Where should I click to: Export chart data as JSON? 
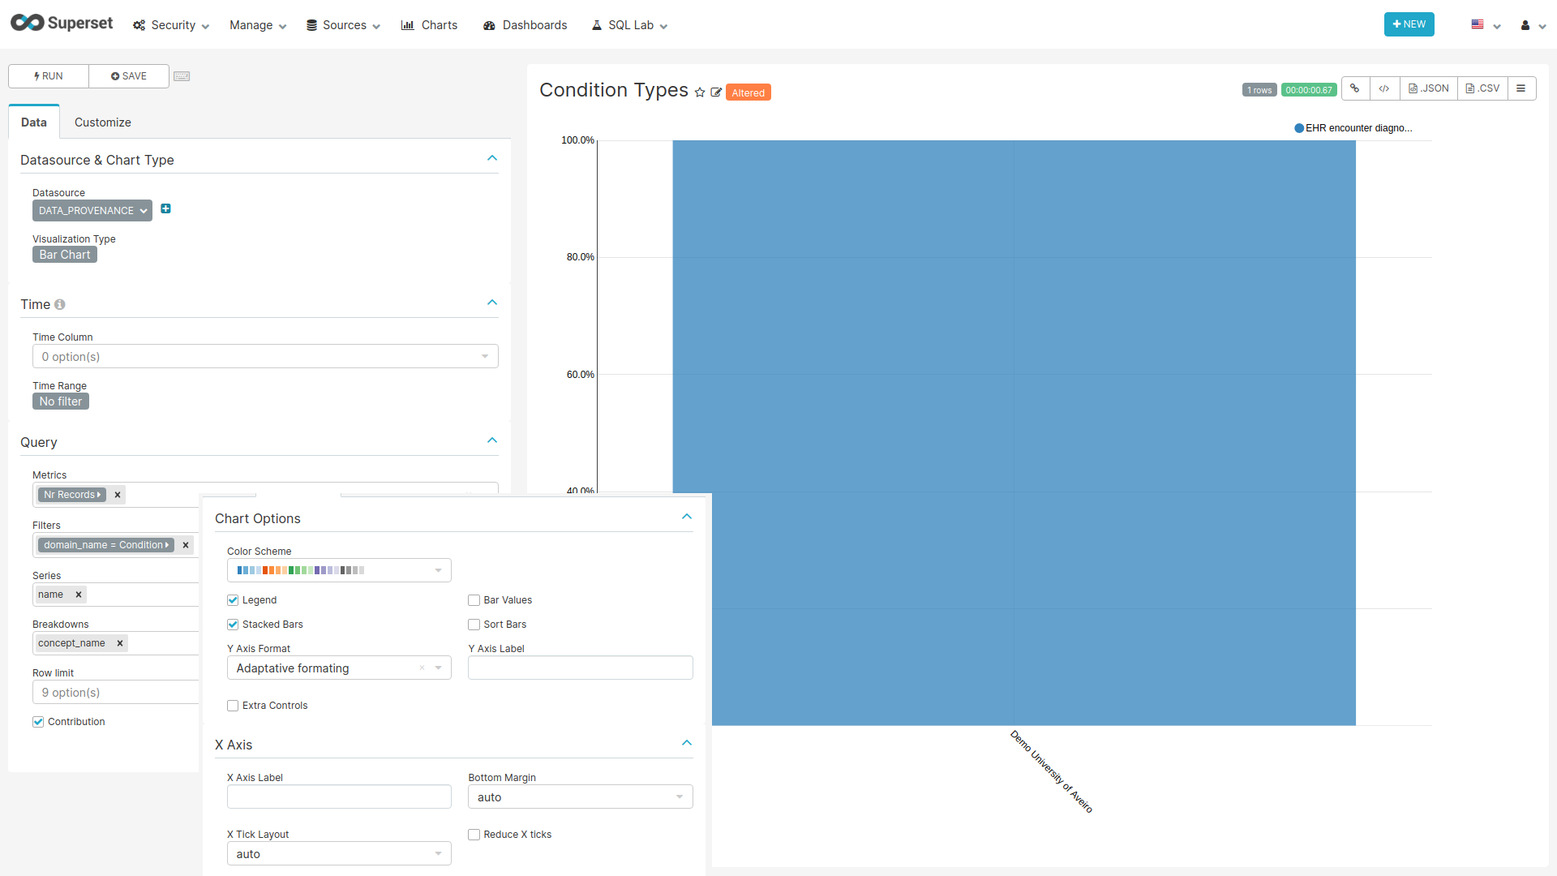point(1429,88)
